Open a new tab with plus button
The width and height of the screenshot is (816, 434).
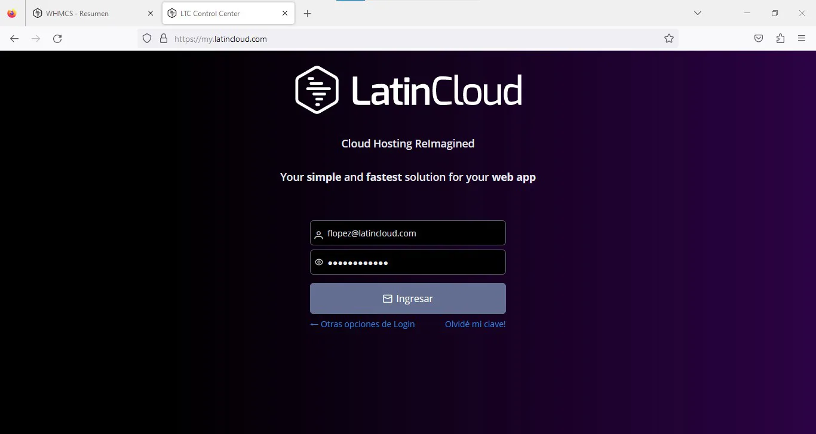(x=308, y=13)
